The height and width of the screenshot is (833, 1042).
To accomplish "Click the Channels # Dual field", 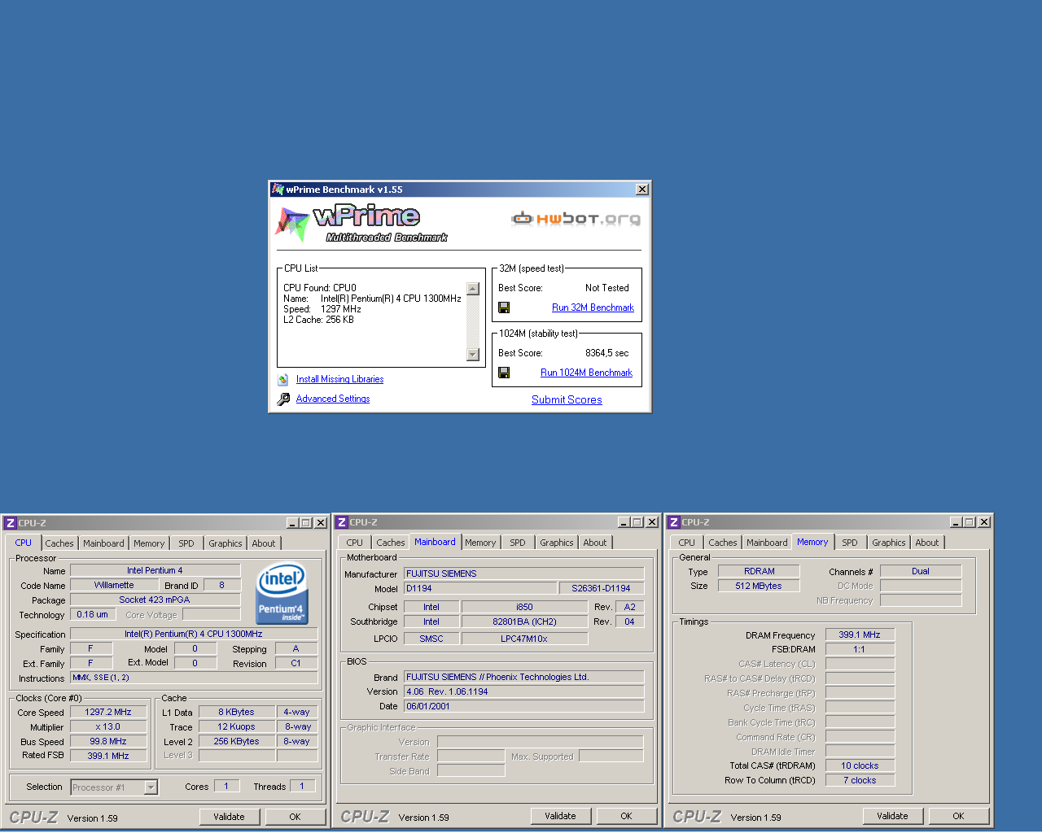I will (921, 571).
